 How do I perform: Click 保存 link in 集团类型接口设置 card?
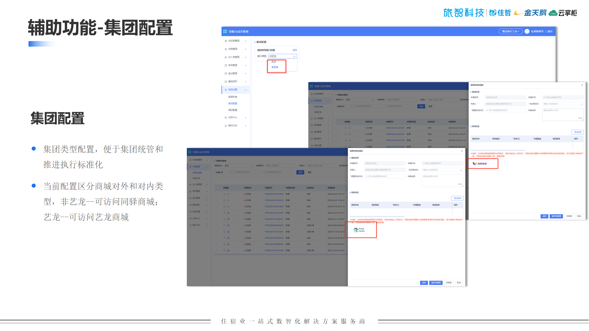pyautogui.click(x=294, y=50)
